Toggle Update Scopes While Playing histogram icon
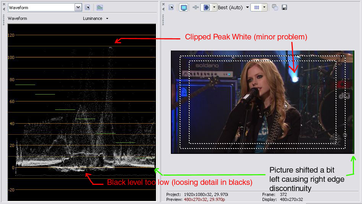362x204 pixels. pos(100,7)
